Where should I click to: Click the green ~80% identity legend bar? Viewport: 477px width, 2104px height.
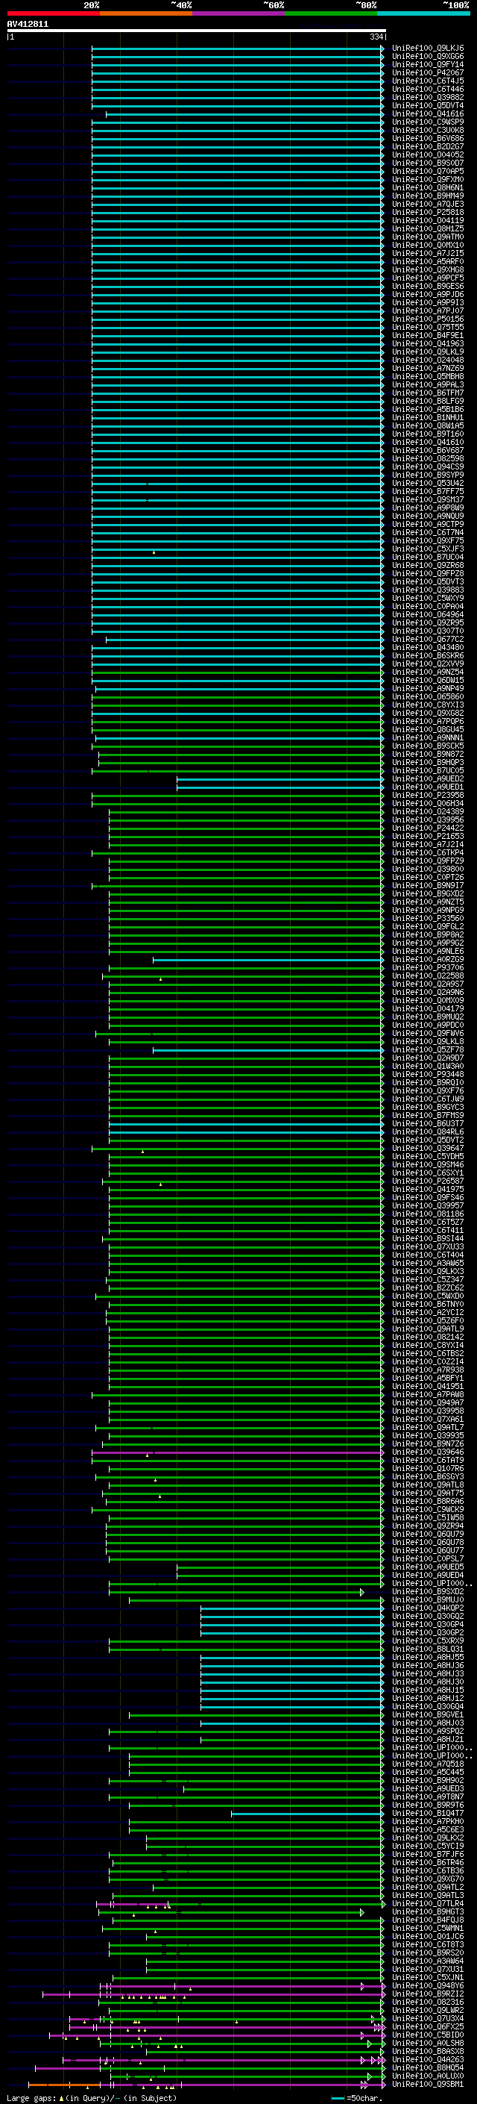pyautogui.click(x=331, y=14)
